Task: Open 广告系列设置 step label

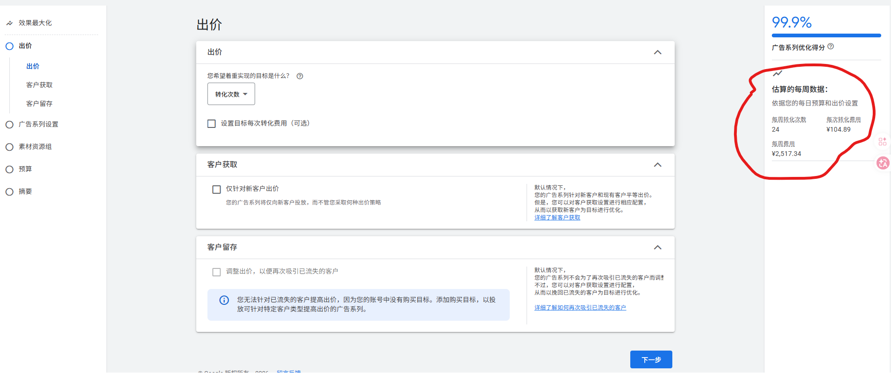Action: coord(38,124)
